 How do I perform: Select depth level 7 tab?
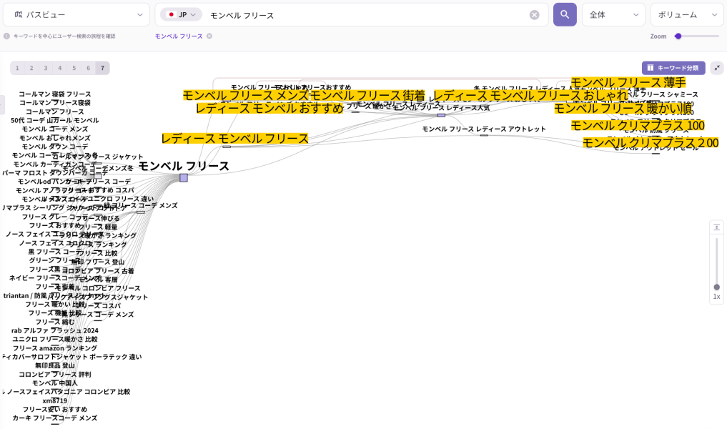[102, 68]
